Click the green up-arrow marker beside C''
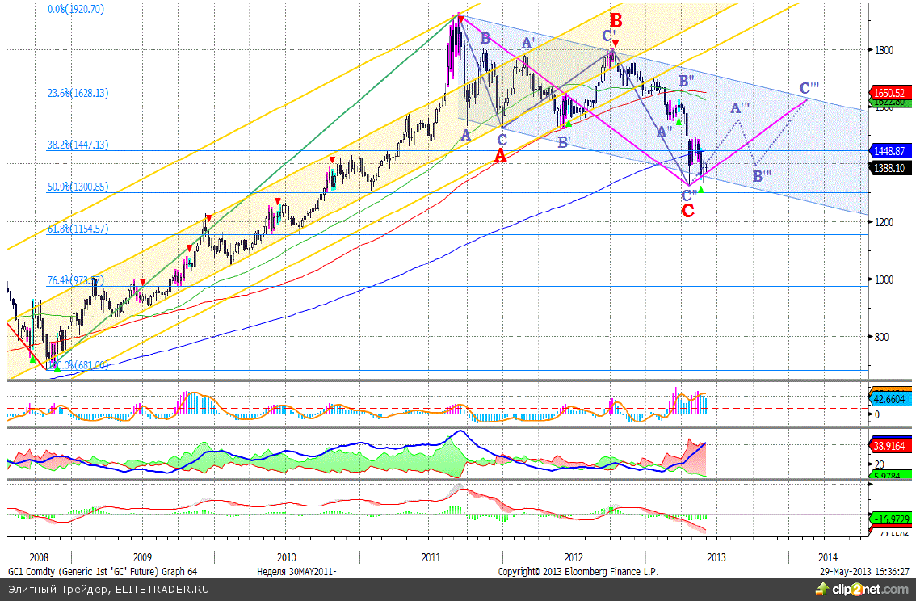 point(701,189)
